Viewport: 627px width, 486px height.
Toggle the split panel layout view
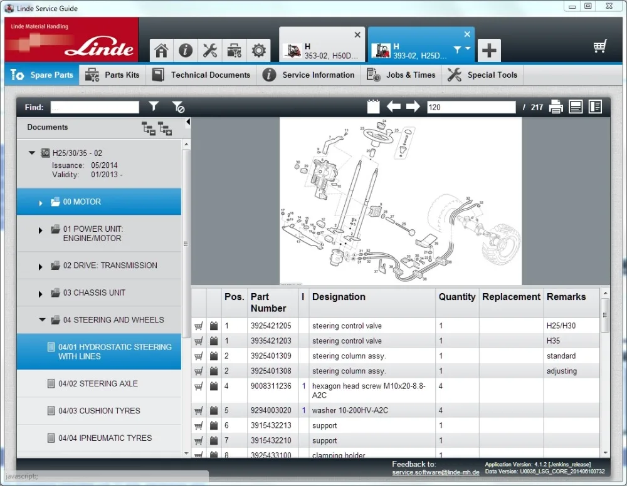pos(595,107)
